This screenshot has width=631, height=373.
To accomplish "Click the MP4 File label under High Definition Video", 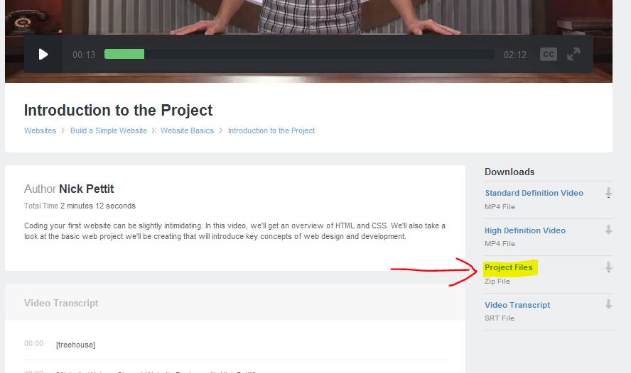I will click(500, 244).
